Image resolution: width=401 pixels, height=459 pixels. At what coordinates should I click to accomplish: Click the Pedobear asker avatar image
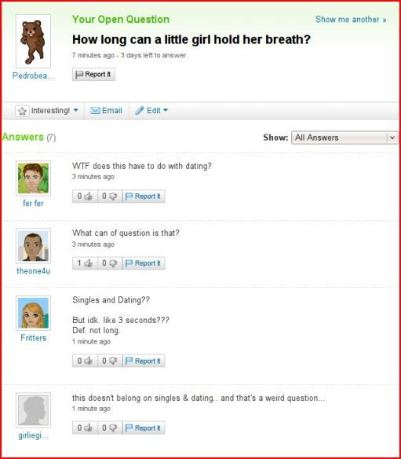tap(33, 42)
